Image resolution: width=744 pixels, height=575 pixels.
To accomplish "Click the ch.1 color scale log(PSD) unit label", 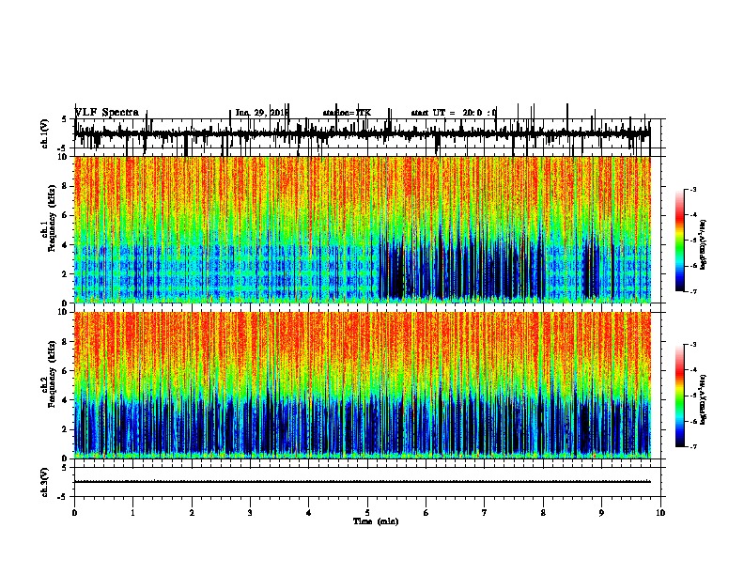I will pyautogui.click(x=703, y=245).
